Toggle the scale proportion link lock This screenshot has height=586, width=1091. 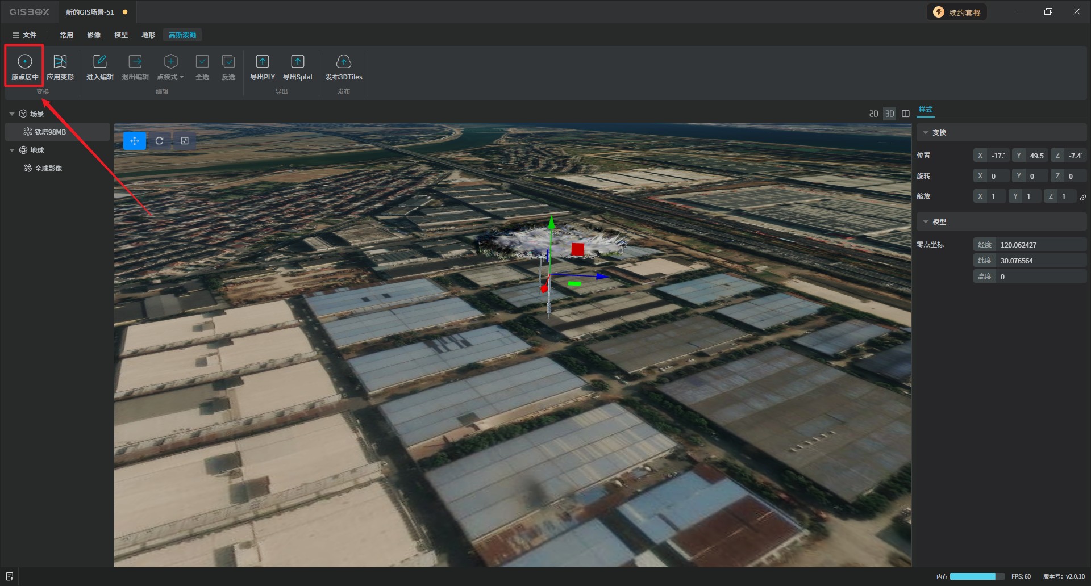(x=1082, y=197)
